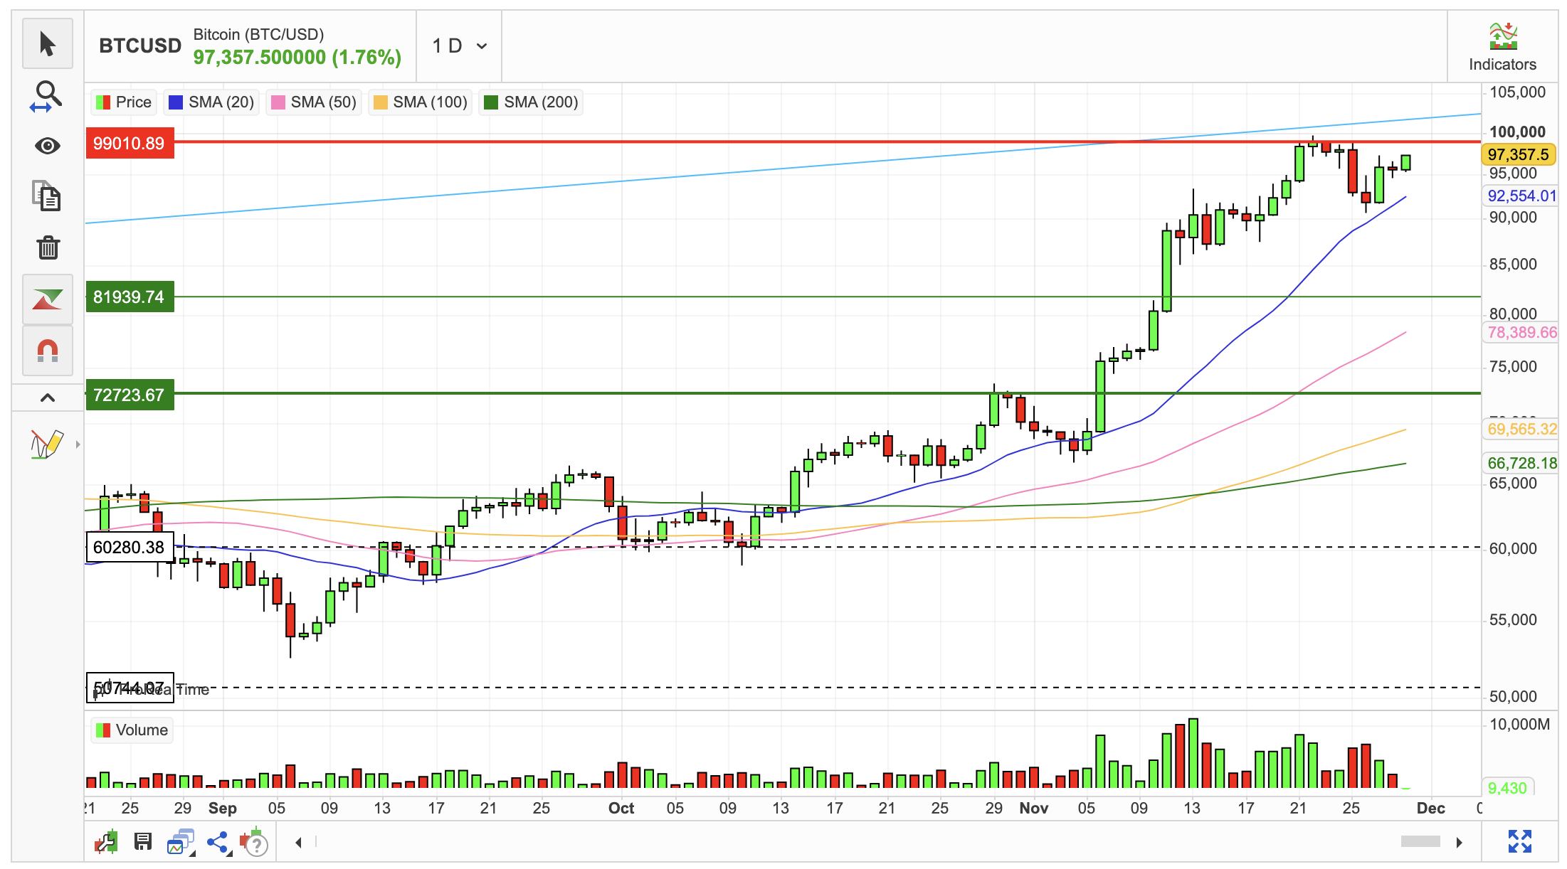Toggle the SMA (50) legend item
The height and width of the screenshot is (869, 1567).
click(314, 102)
